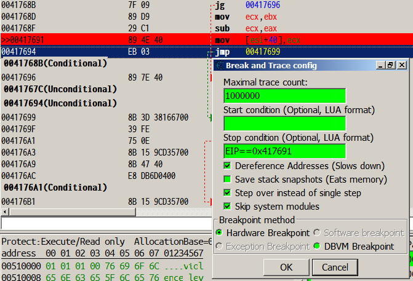Choose DBVM Breakpoint radio option
The image size is (413, 281).
tap(317, 247)
